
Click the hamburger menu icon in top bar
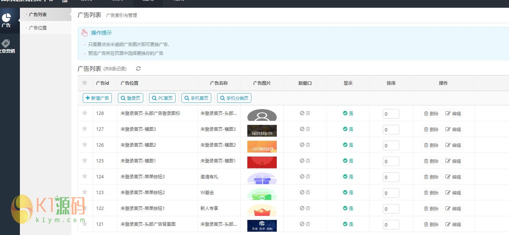65,1
